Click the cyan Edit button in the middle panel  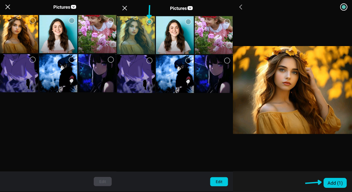(x=219, y=182)
